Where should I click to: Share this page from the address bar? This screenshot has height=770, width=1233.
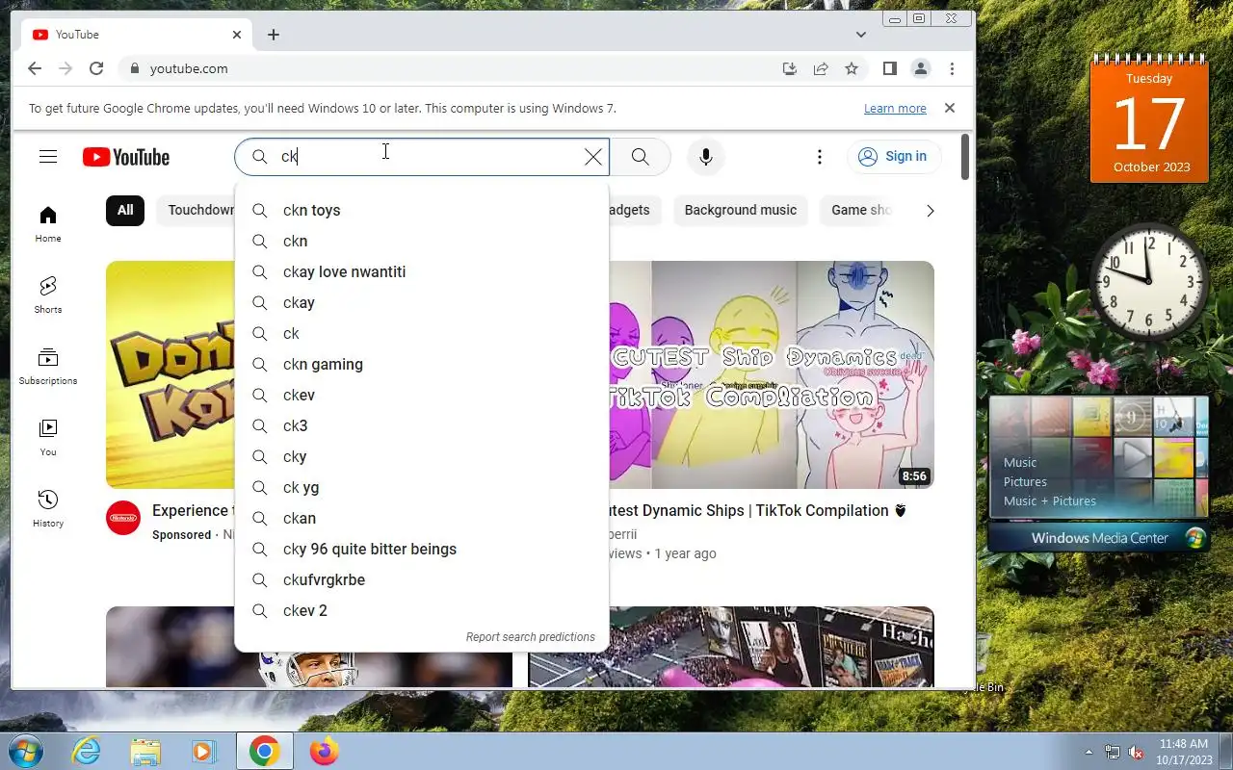821,68
